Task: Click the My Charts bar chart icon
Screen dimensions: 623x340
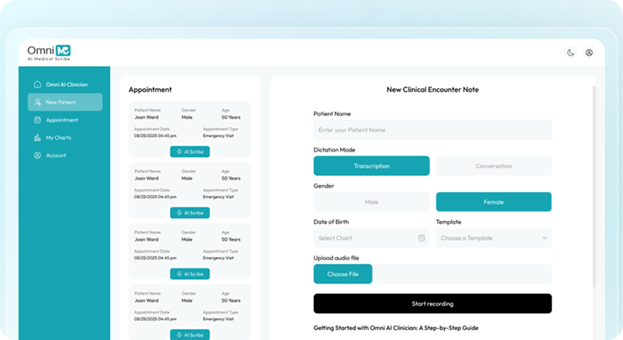Action: (x=38, y=138)
